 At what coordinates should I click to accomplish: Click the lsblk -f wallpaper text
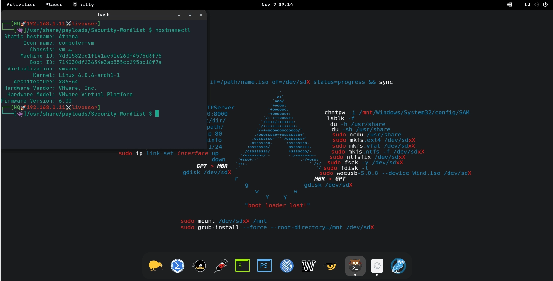341,118
